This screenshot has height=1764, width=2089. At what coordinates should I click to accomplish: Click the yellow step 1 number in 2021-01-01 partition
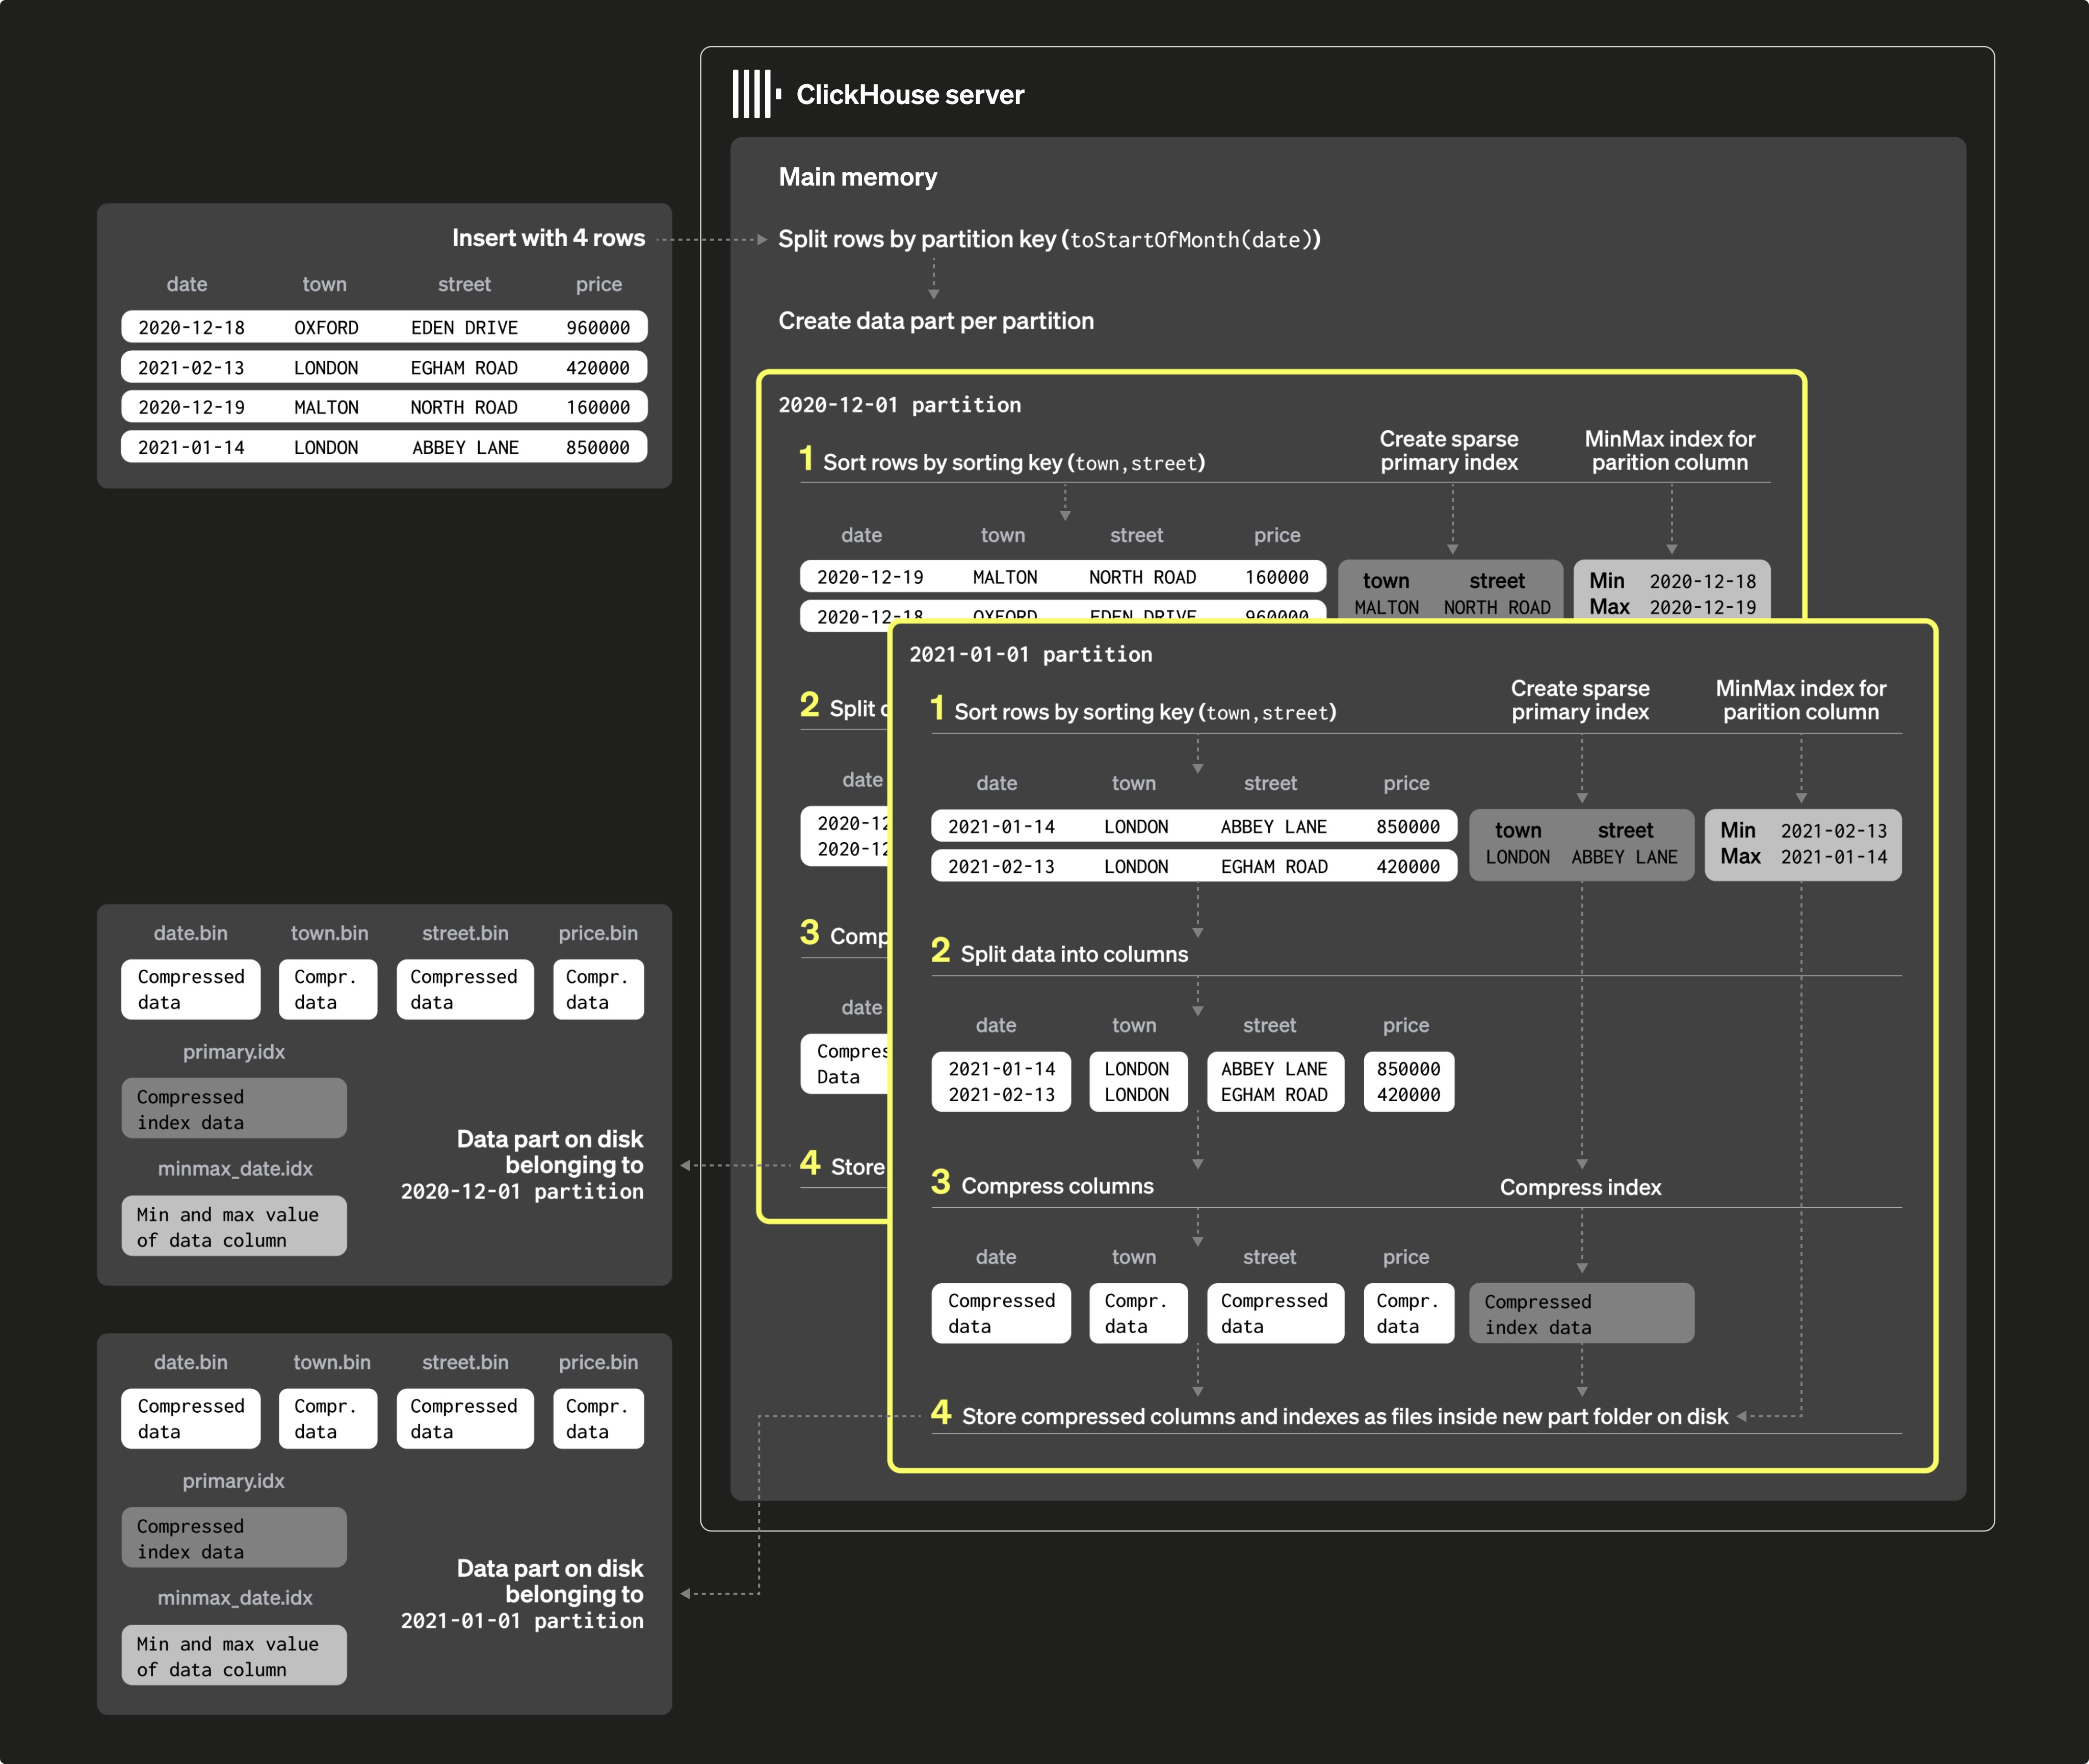(937, 708)
